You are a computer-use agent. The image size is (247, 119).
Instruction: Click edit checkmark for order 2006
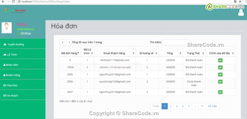pos(220,82)
